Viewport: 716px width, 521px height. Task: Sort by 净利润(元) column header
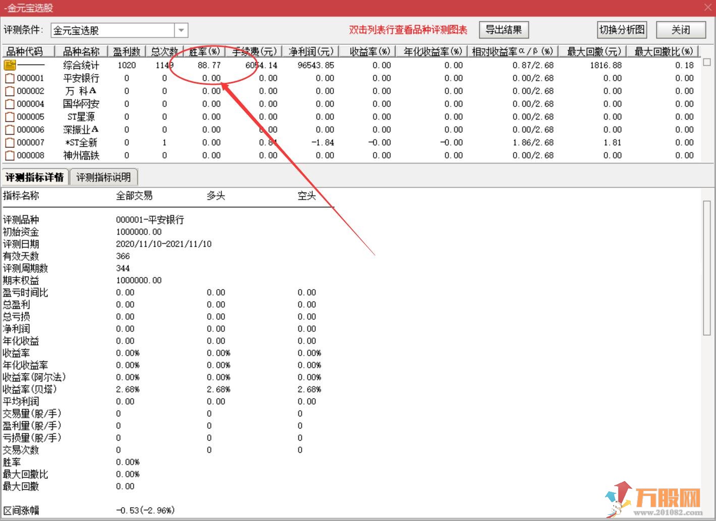(x=311, y=51)
